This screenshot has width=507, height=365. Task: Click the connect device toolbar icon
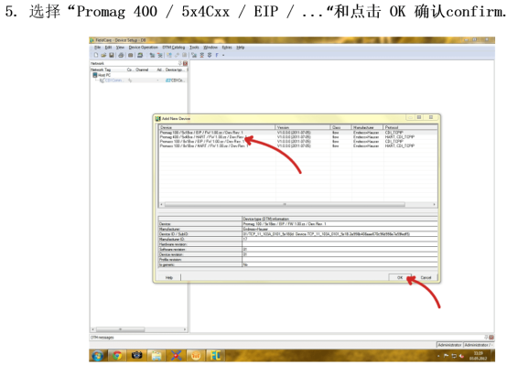pos(152,55)
